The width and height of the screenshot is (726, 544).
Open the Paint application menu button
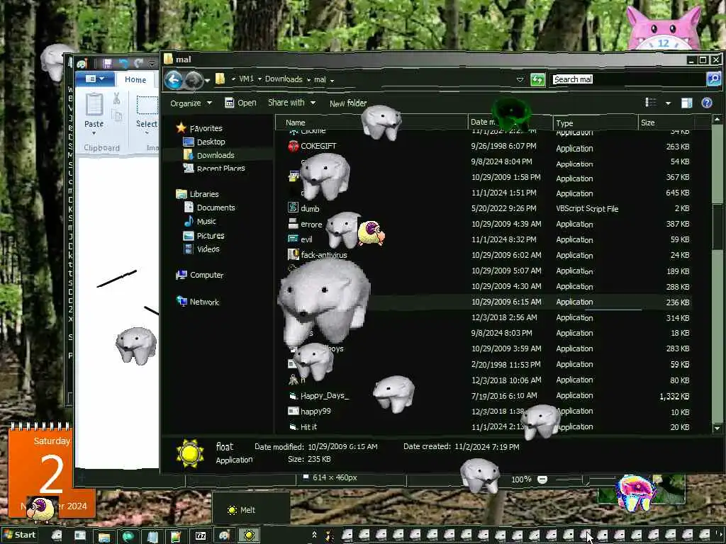[96, 79]
